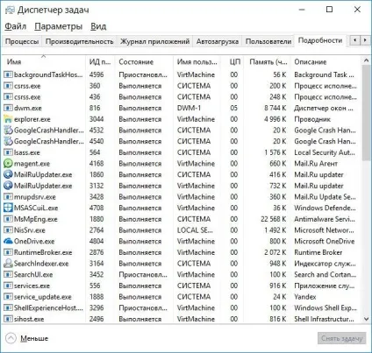Show more tabs with right arrow
Viewport: 372px width, 353px height.
tap(365, 40)
